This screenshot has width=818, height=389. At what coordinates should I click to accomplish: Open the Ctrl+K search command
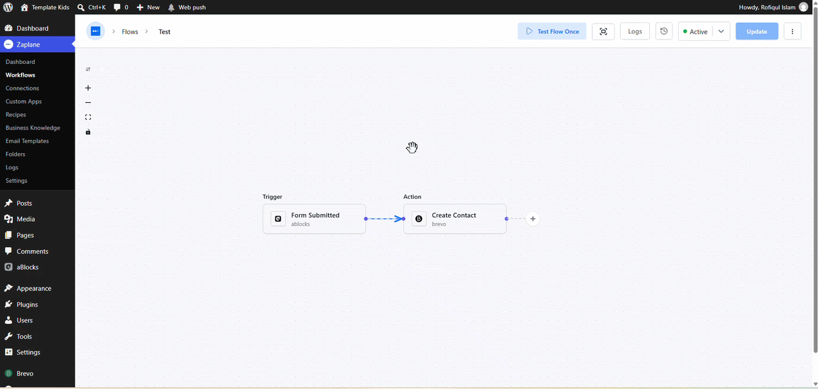point(91,7)
